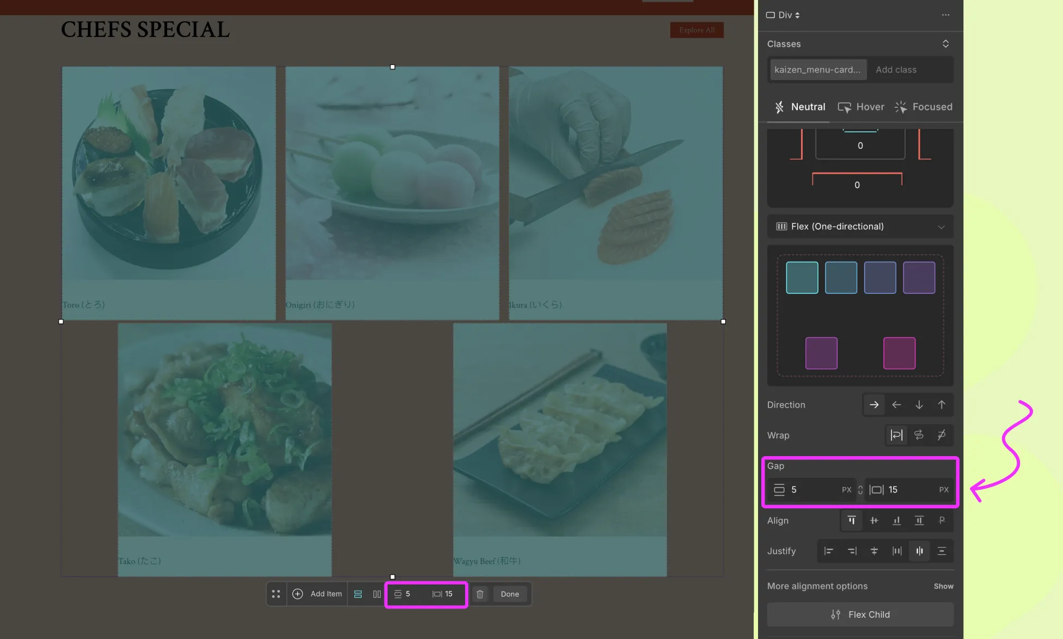
Task: Align items with stretch
Action: (919, 520)
